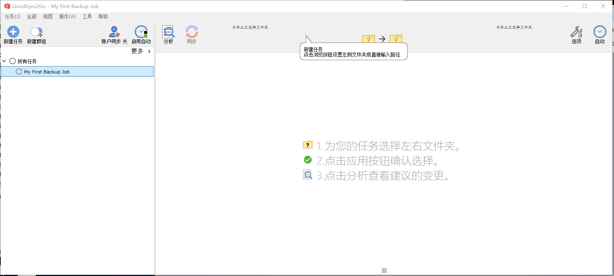Select 所有任务 tree label

click(x=27, y=61)
